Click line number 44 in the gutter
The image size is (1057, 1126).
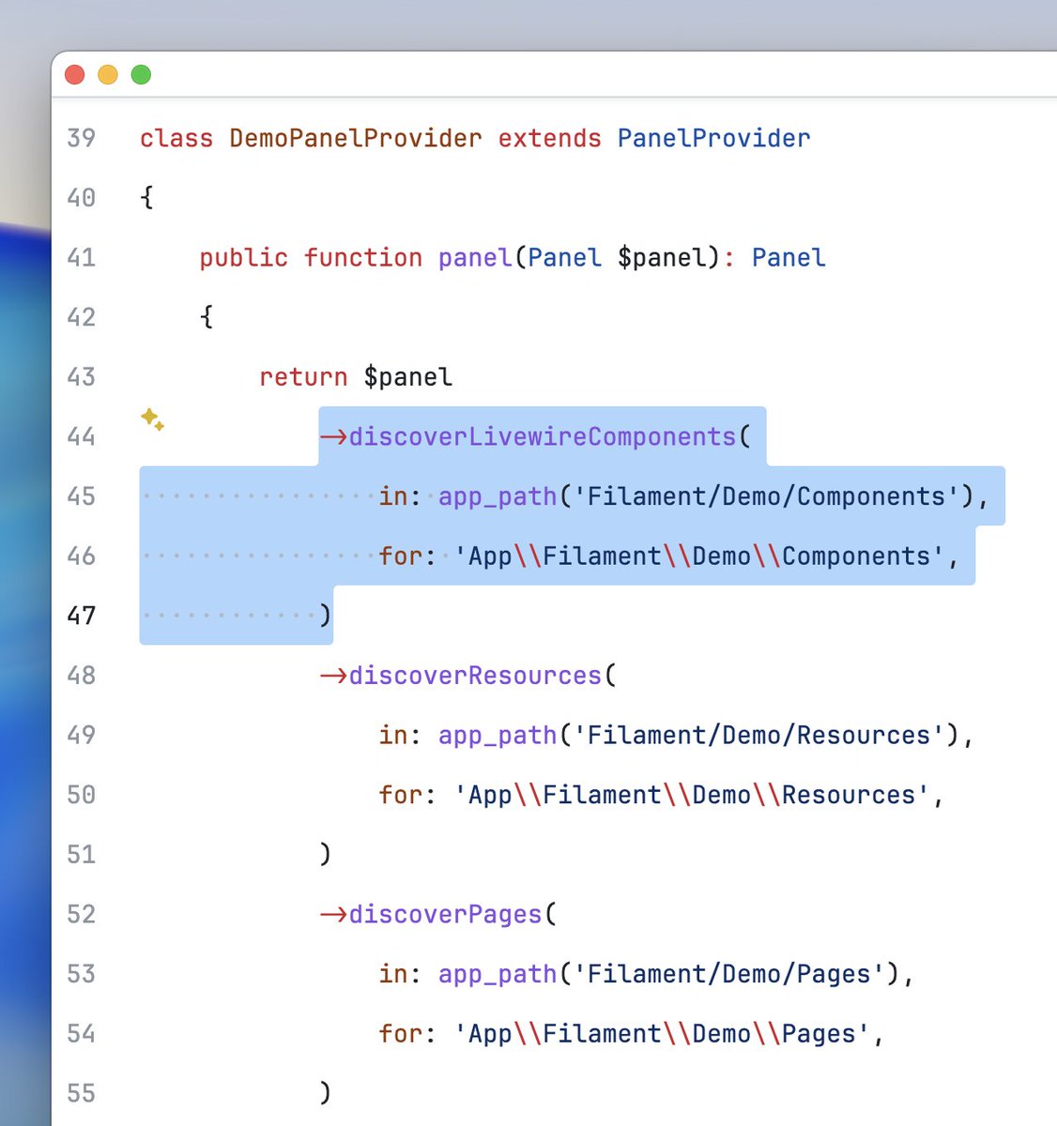point(82,436)
